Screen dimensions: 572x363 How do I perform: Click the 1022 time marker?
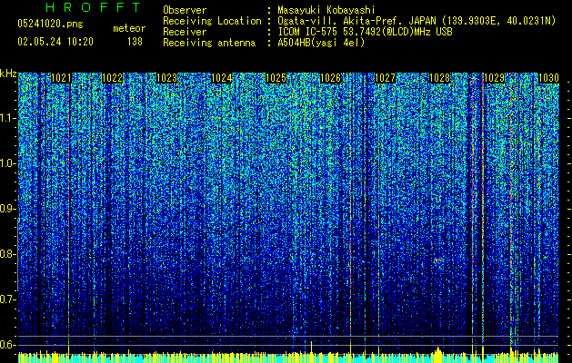tap(113, 78)
